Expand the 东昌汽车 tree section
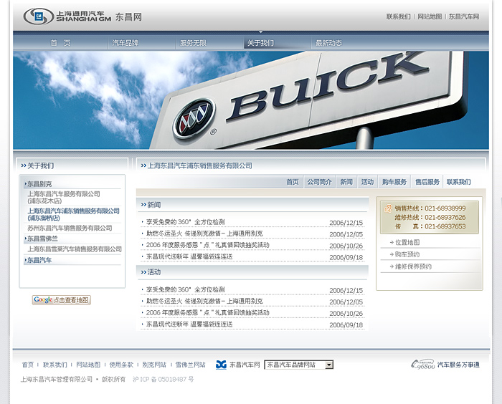Screen dimensions: 502x404 [39, 260]
